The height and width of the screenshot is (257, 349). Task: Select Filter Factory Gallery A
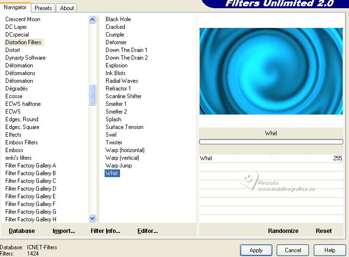click(x=31, y=166)
